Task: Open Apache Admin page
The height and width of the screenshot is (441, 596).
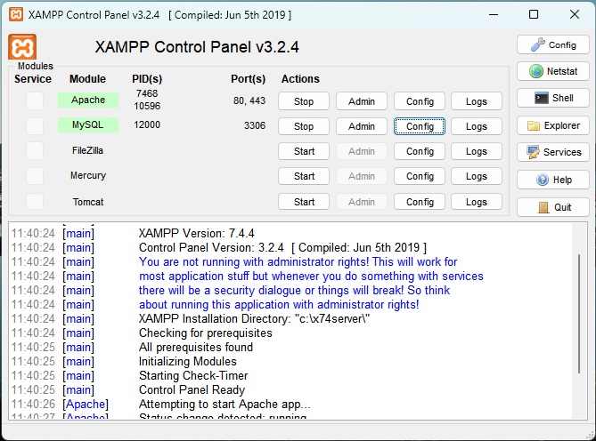Action: (x=362, y=101)
